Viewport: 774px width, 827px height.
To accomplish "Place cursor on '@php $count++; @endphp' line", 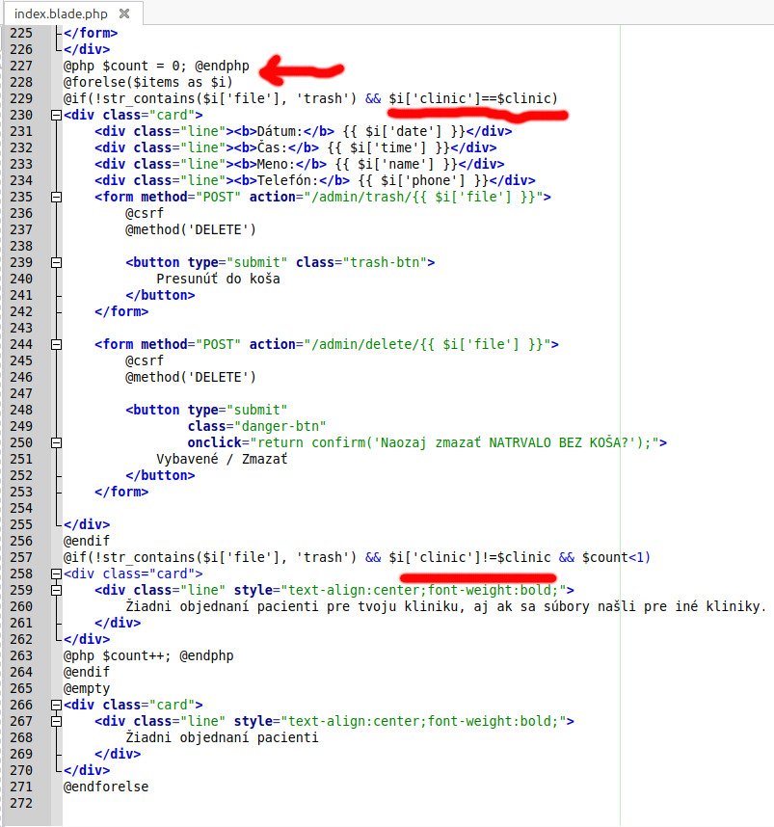I will (148, 655).
